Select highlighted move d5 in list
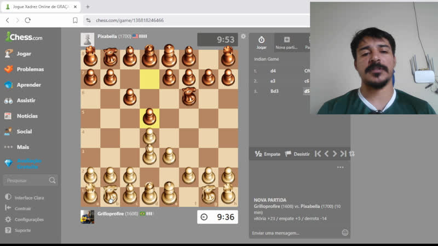This screenshot has height=246, width=438. [x=307, y=91]
